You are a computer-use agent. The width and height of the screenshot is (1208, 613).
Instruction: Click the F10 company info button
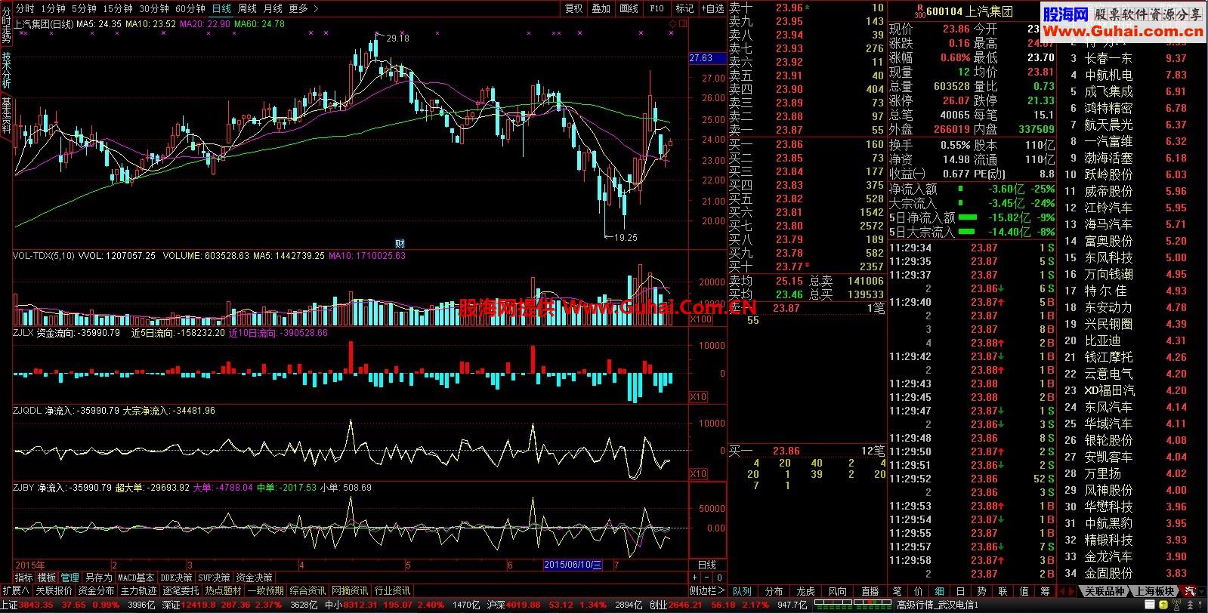pyautogui.click(x=657, y=8)
